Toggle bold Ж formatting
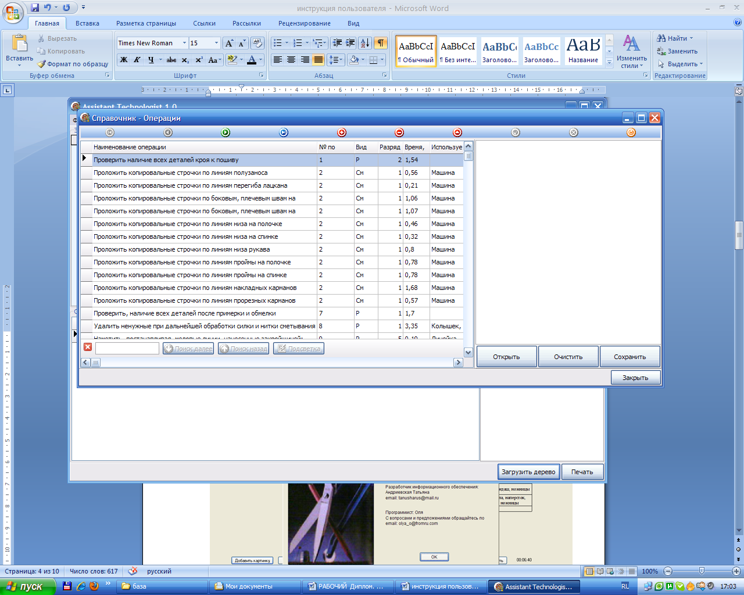Viewport: 744px width, 595px height. pyautogui.click(x=124, y=60)
